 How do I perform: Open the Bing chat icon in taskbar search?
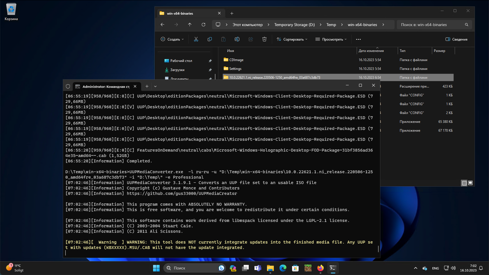coord(221,268)
